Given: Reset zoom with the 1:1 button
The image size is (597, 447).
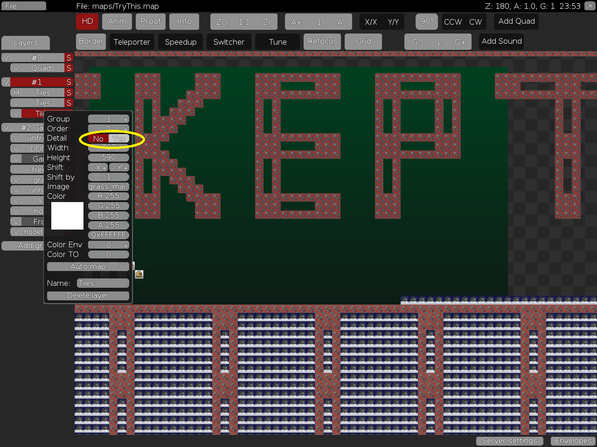Looking at the screenshot, I should coord(244,22).
